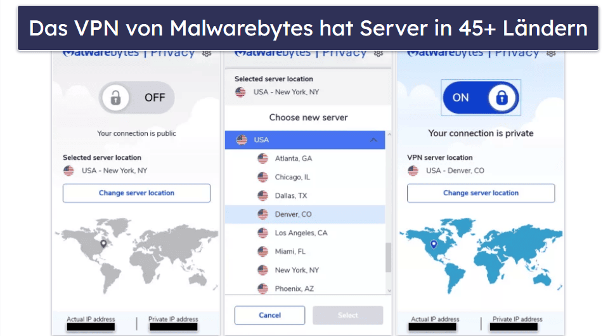Choose Dallas, TX server
This screenshot has width=615, height=336.
(x=305, y=196)
